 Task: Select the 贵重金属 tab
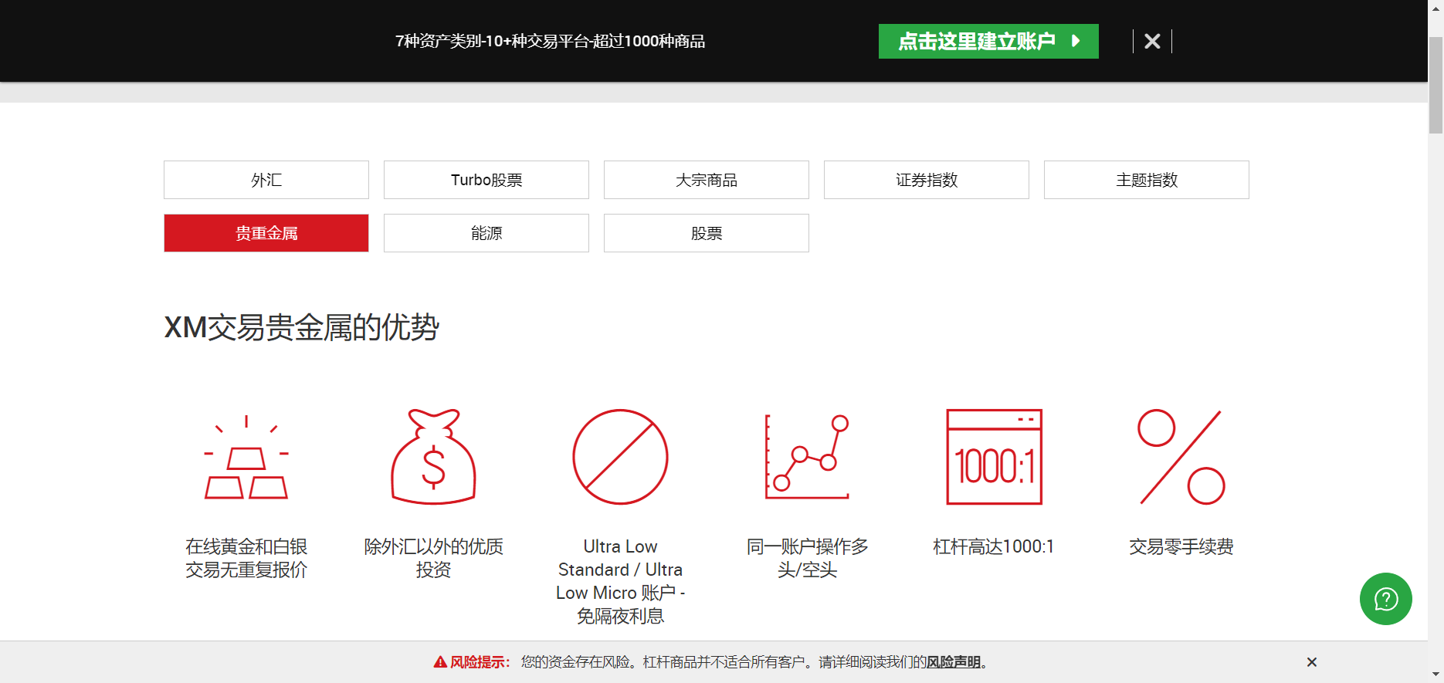tap(266, 233)
